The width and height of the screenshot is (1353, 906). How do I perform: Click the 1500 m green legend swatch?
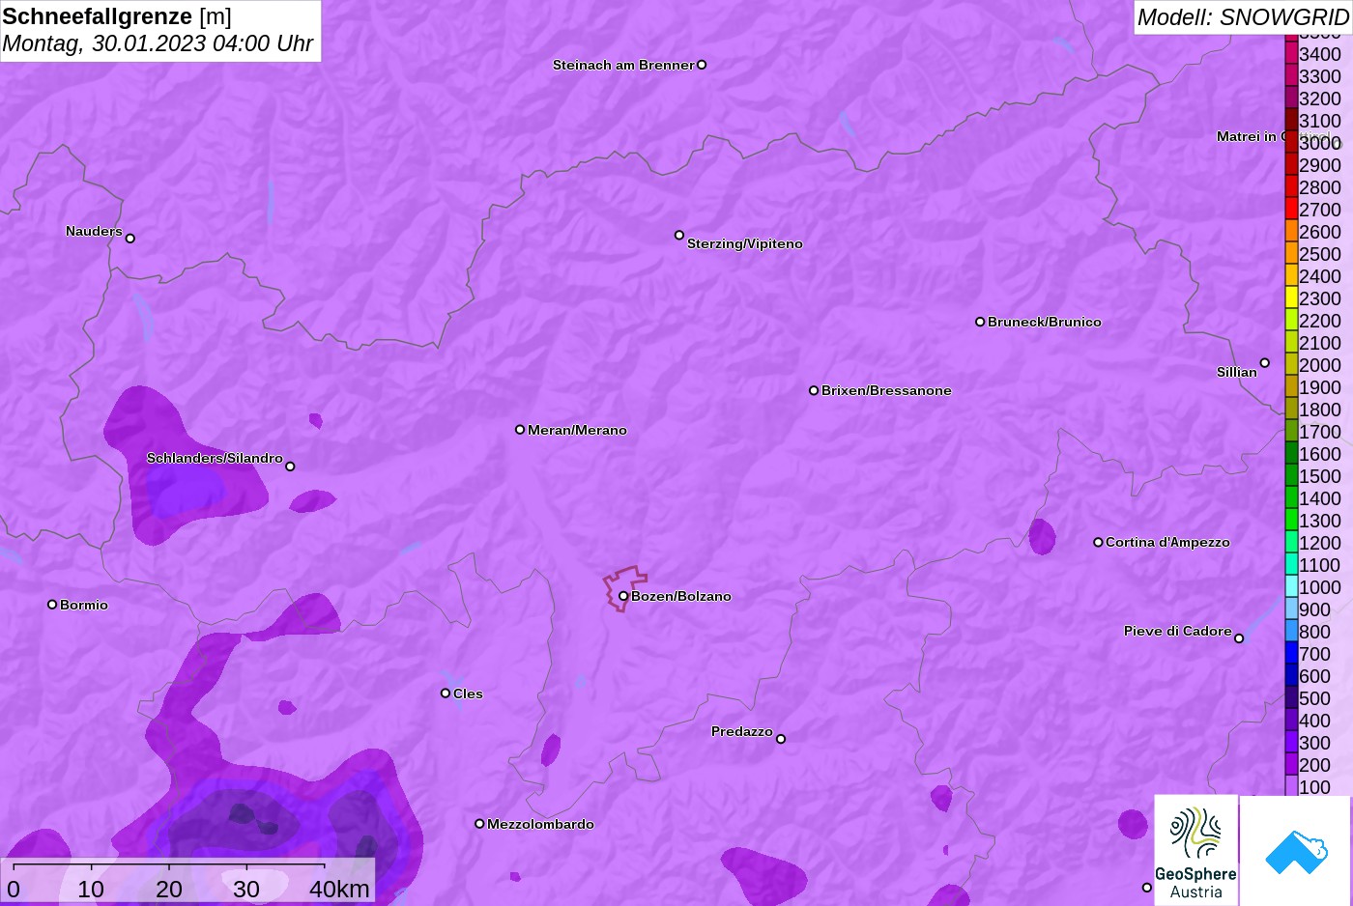click(x=1291, y=476)
